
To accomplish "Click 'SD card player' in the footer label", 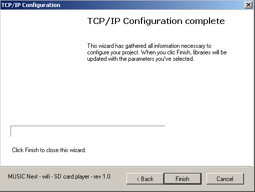I will coord(71,177).
